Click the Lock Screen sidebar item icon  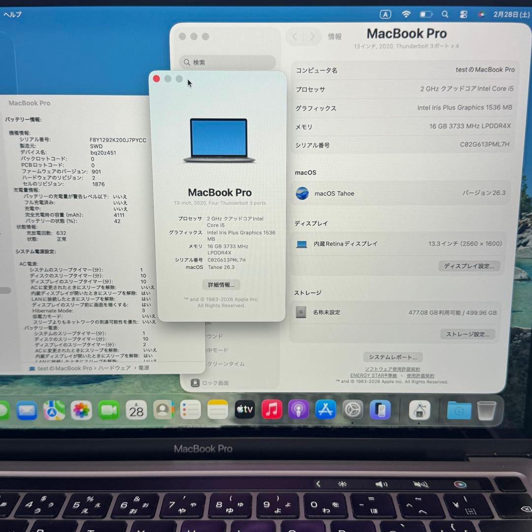[x=195, y=383]
